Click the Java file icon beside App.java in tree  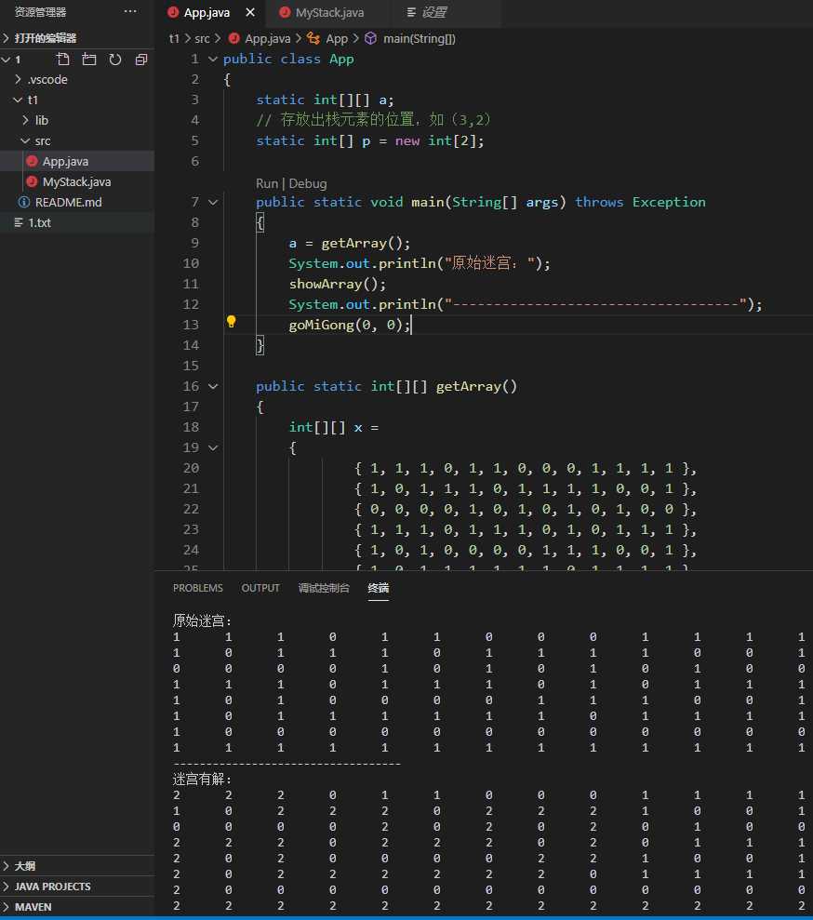pos(33,161)
